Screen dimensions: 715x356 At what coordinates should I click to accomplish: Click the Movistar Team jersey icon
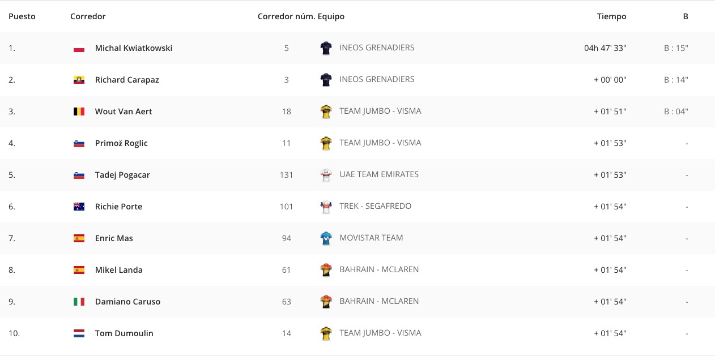tap(326, 238)
